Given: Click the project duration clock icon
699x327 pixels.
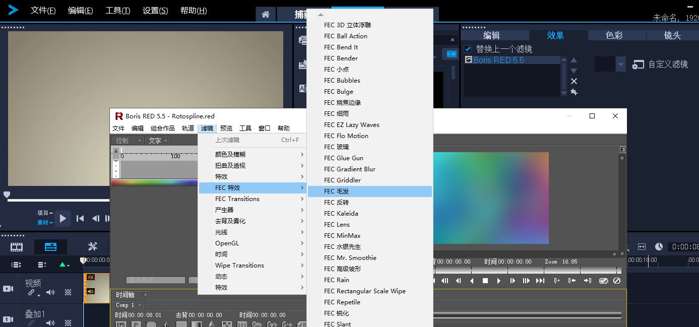Looking at the screenshot, I should [659, 246].
